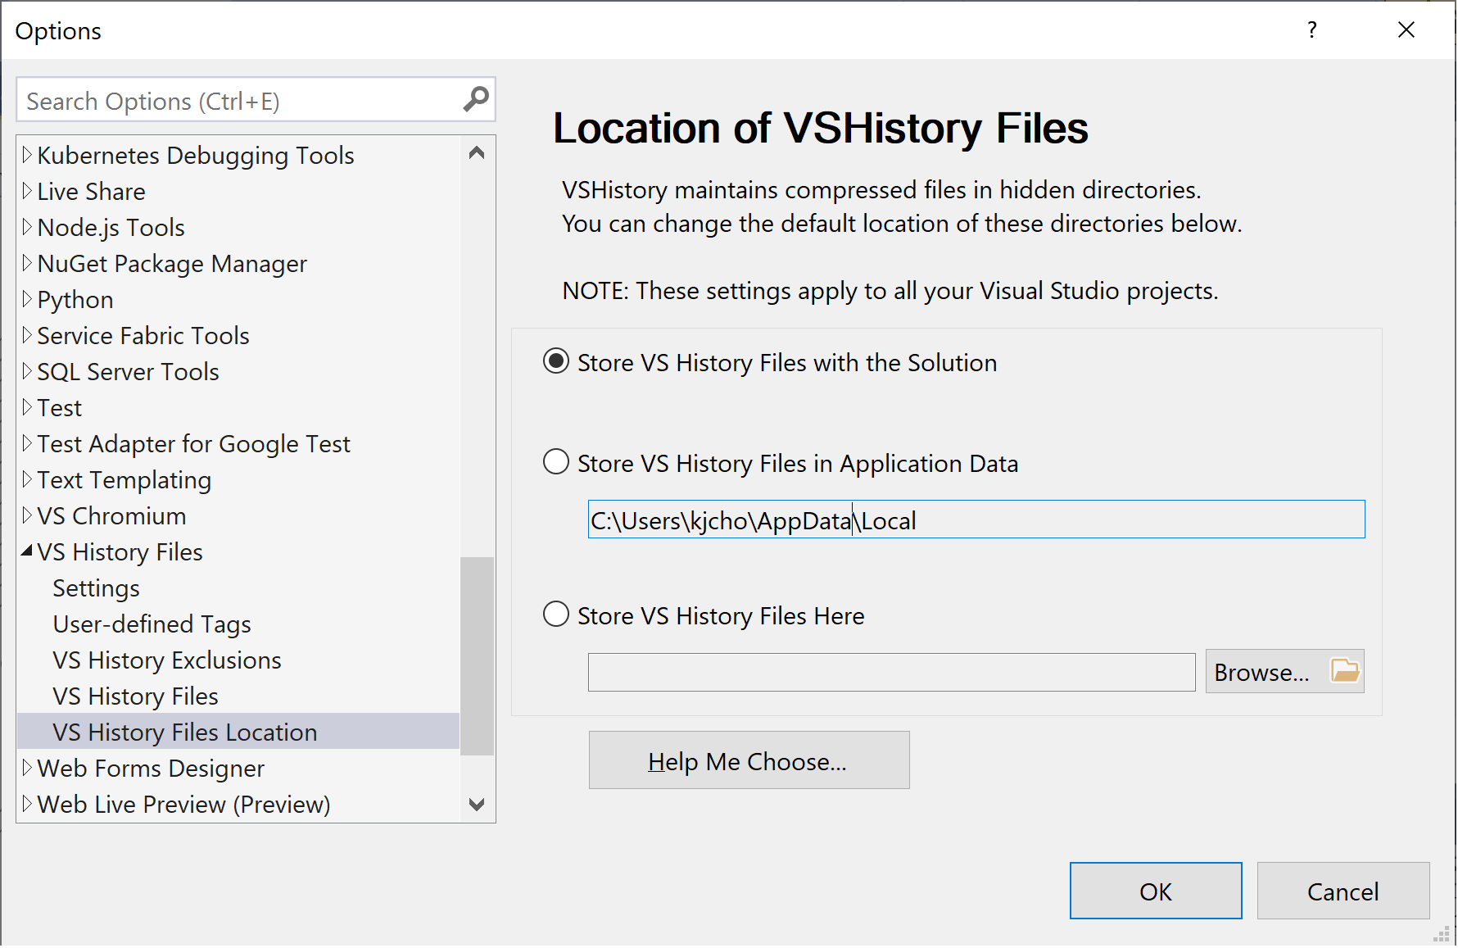Expand Web Forms Designer

(27, 768)
